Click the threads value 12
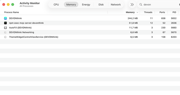The height and width of the screenshot is (95, 180). click(x=151, y=23)
